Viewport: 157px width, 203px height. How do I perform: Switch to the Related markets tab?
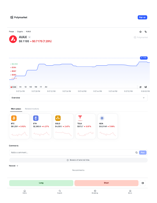tap(32, 109)
